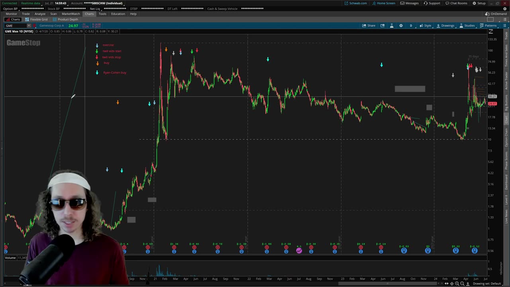Click the chart snapshot icon next to Share

[x=382, y=26]
